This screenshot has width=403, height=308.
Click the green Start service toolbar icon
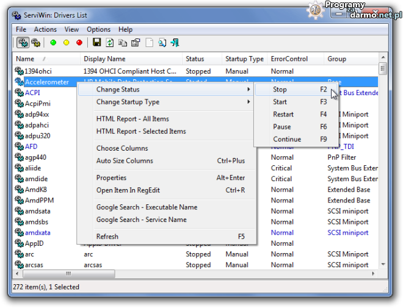[x=53, y=43]
